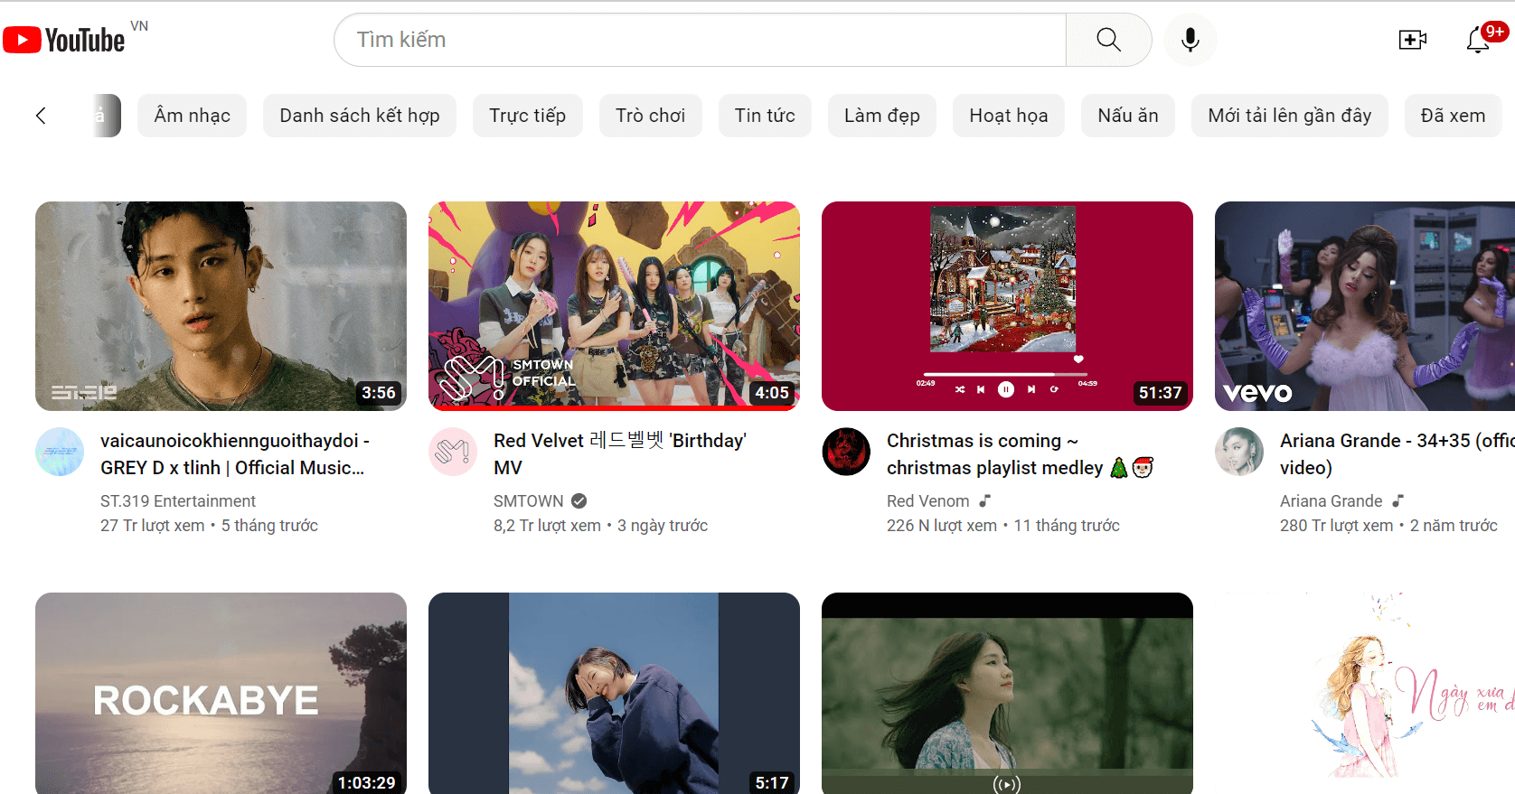This screenshot has height=794, width=1515.
Task: Click the 3:56 duration badge
Action: 379,393
